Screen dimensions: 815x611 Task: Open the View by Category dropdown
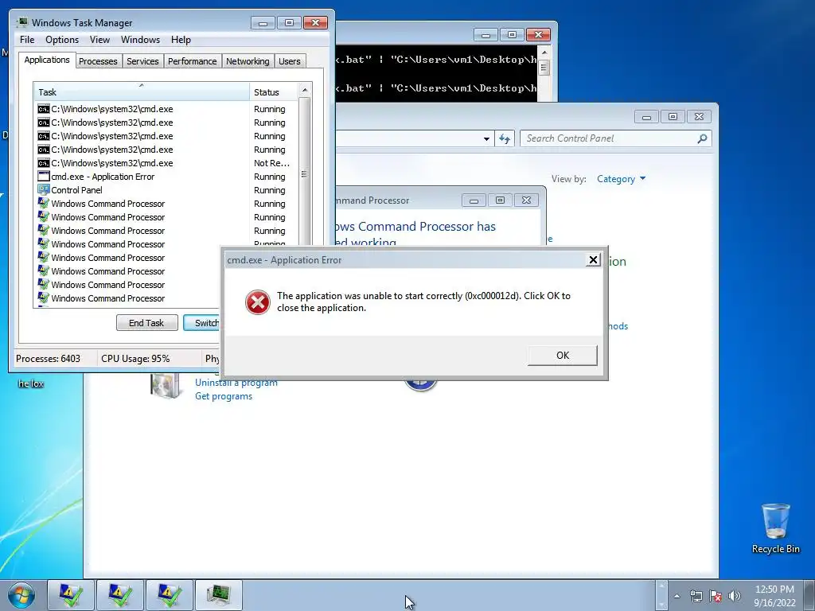[x=621, y=179]
